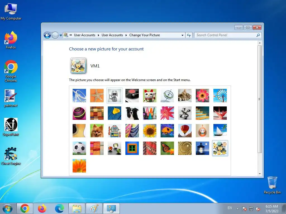The width and height of the screenshot is (286, 214).
Task: Select the metal jacks picture
Action: point(185,113)
